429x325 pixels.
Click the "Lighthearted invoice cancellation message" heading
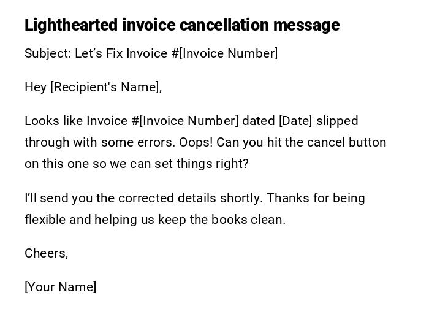pos(181,25)
